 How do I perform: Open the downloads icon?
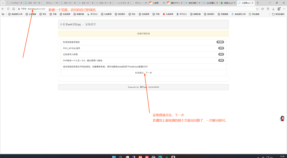tap(273, 9)
